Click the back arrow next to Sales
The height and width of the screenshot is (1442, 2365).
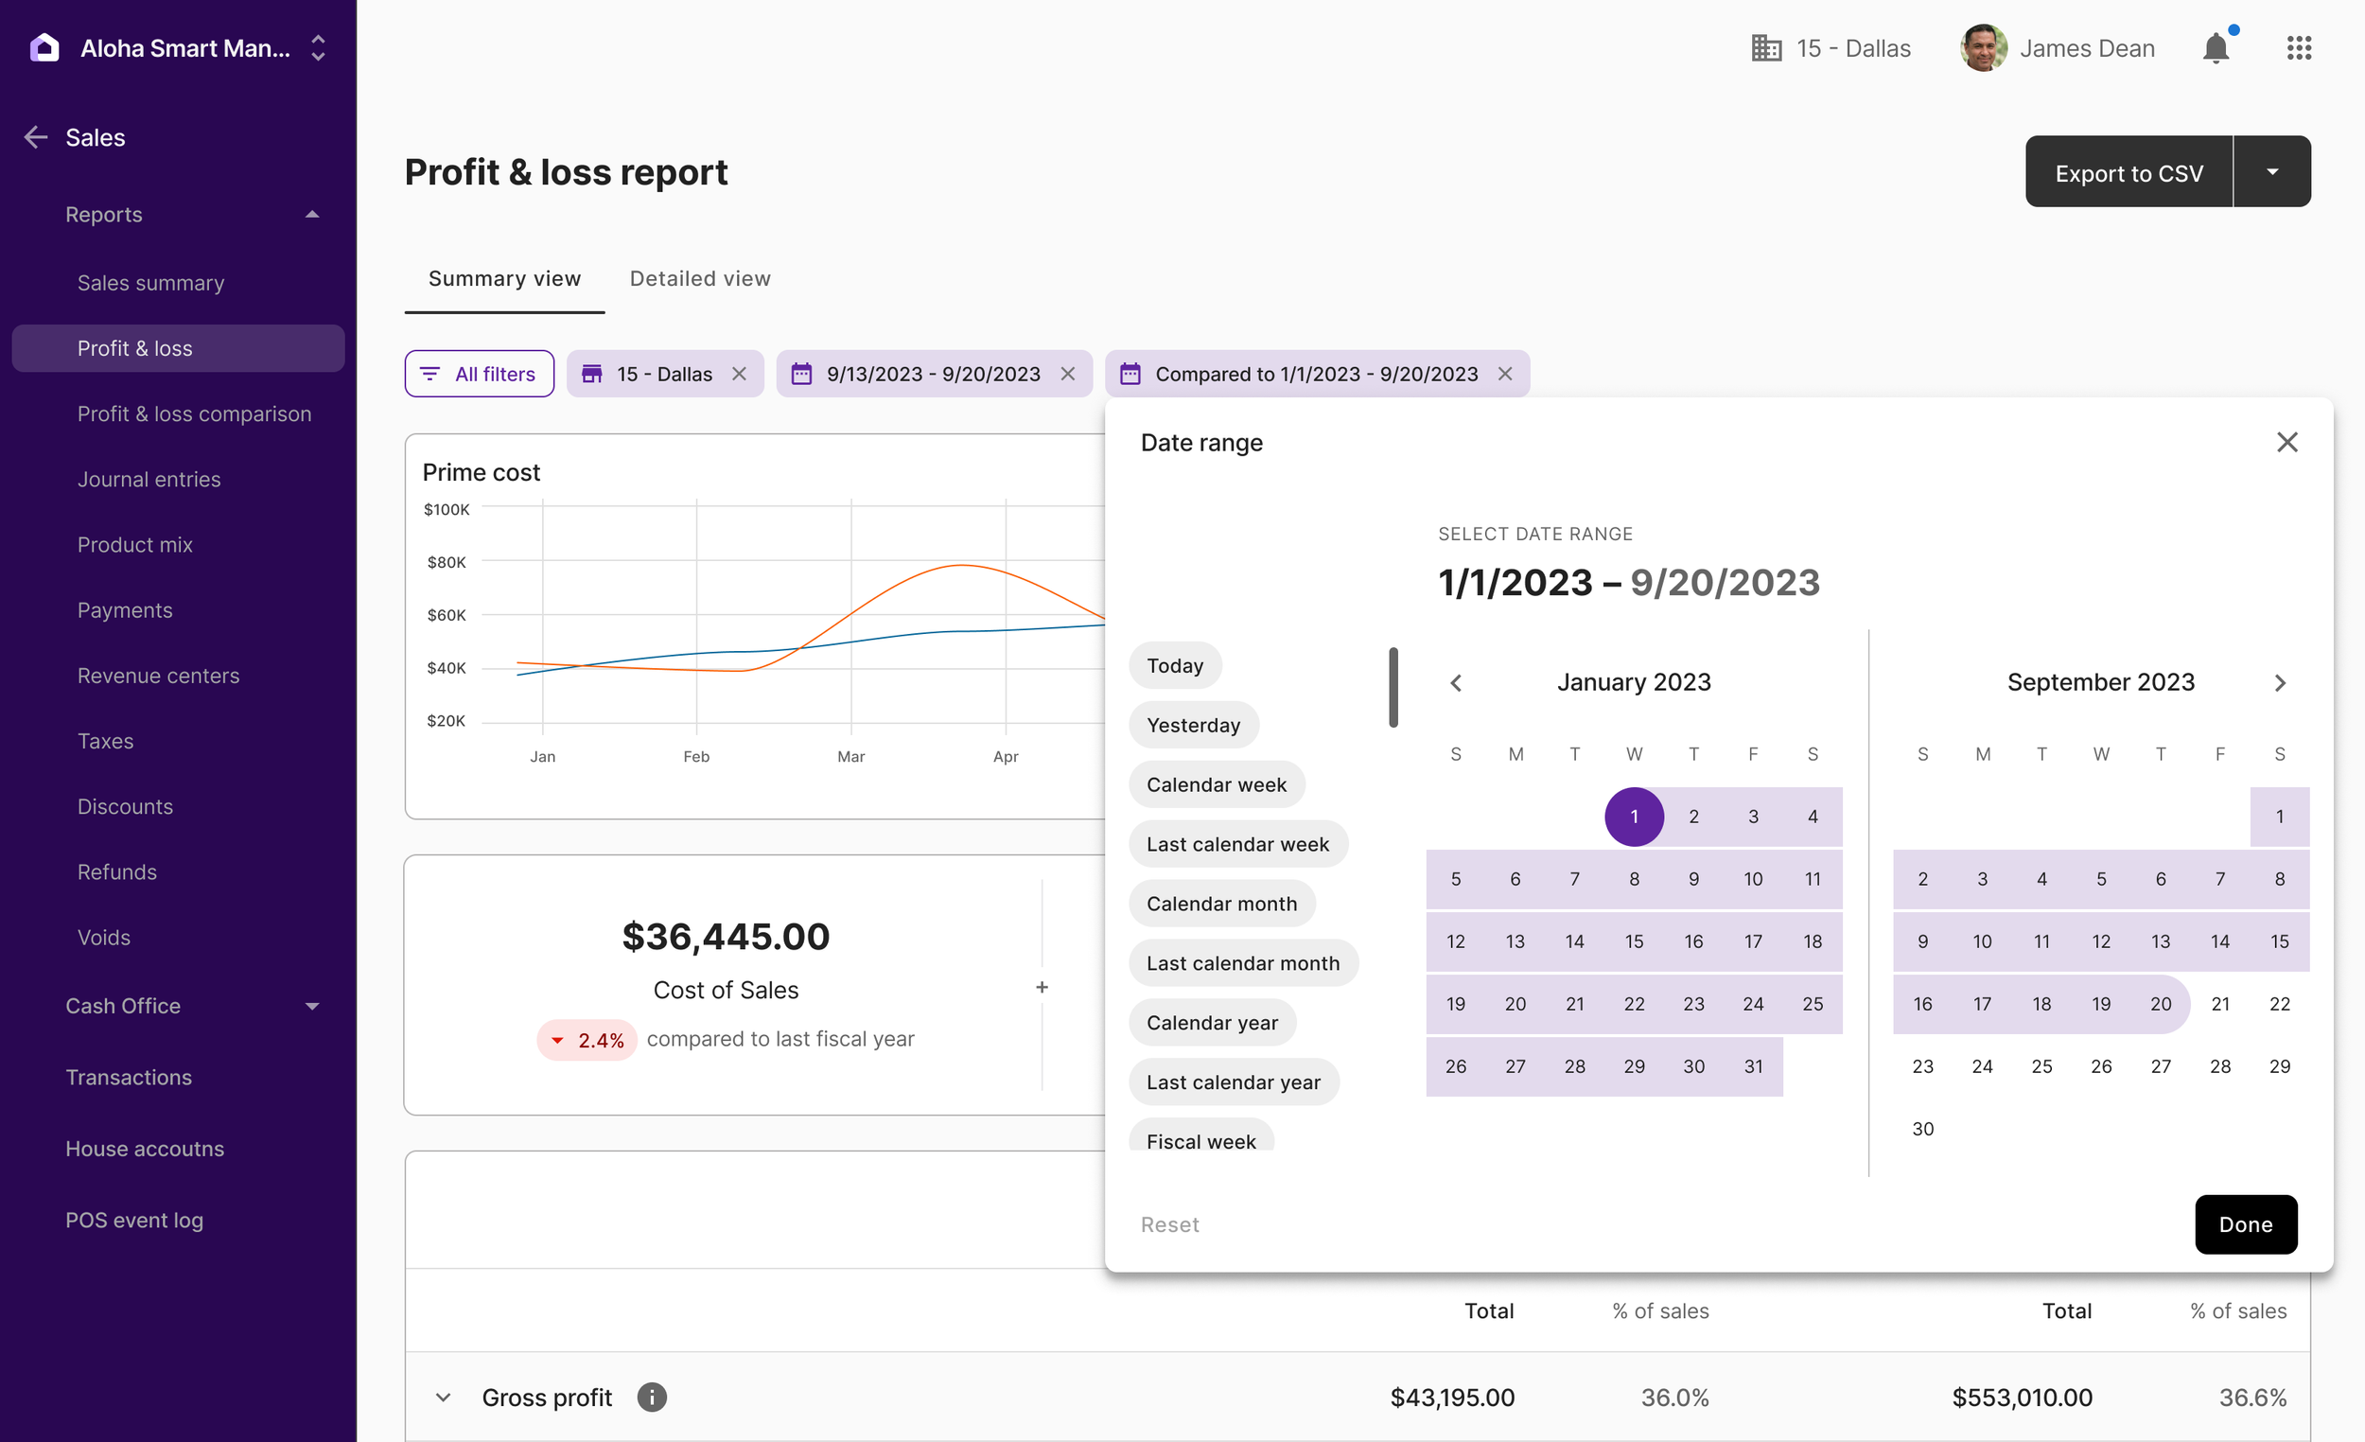(x=36, y=137)
